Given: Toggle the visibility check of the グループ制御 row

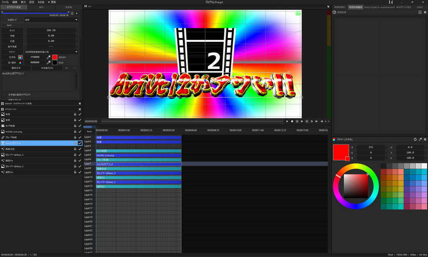Looking at the screenshot, I should [80, 137].
